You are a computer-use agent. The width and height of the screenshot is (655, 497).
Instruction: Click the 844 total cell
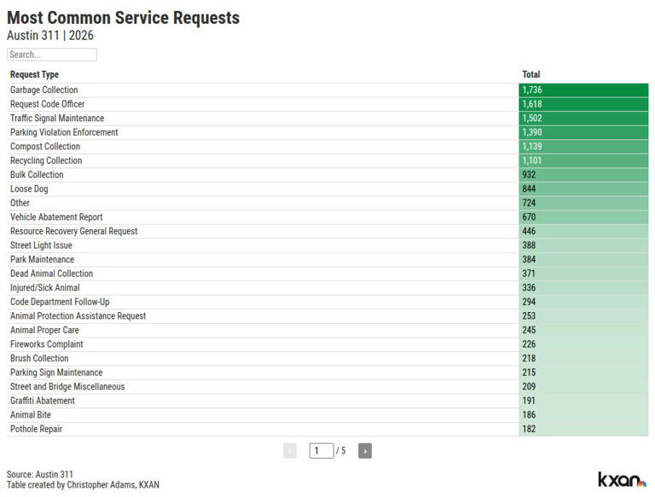[583, 189]
